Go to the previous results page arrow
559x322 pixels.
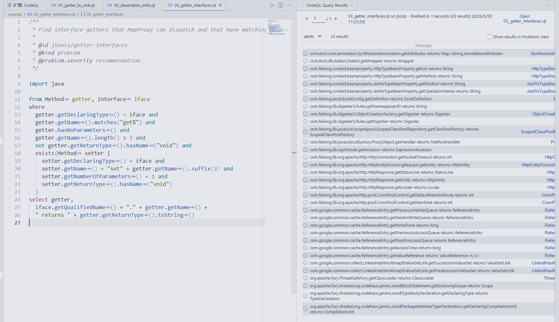[307, 19]
